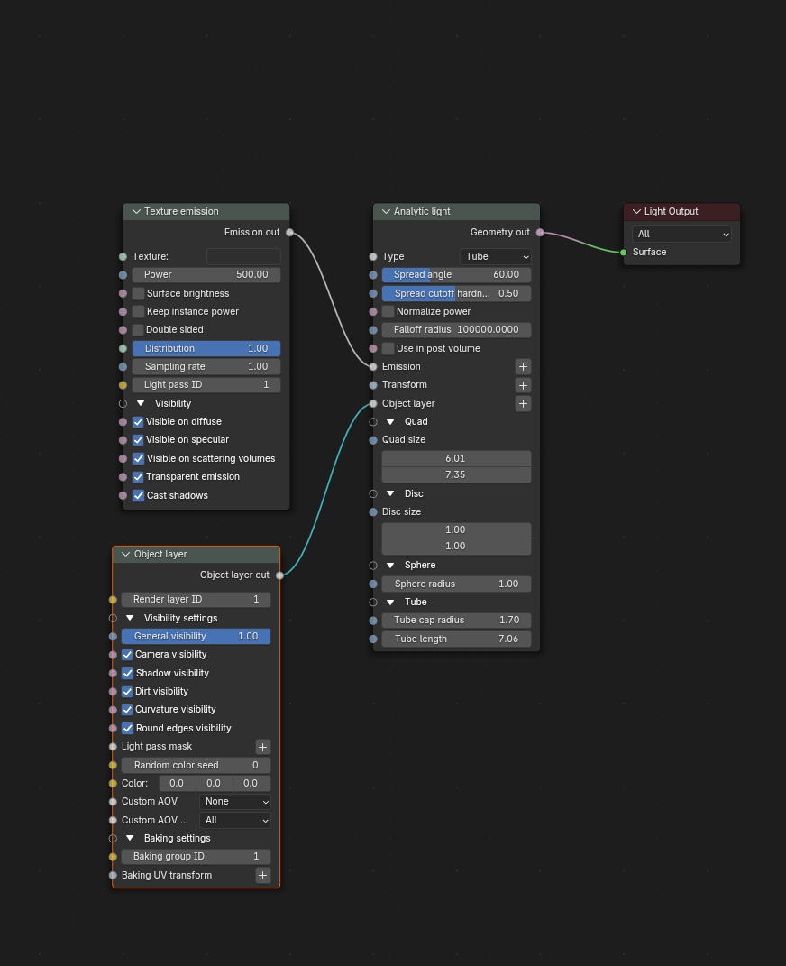Click the Random color seed socket
This screenshot has width=786, height=966.
pyautogui.click(x=113, y=765)
